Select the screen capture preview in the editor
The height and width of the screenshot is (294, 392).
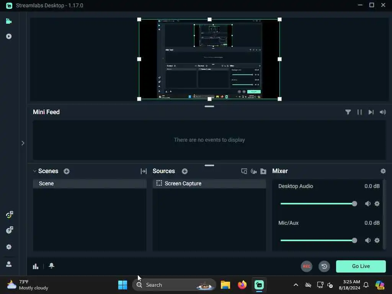click(209, 59)
